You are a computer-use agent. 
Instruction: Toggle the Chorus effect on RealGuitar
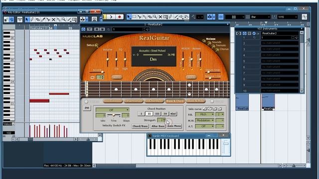click(x=217, y=49)
